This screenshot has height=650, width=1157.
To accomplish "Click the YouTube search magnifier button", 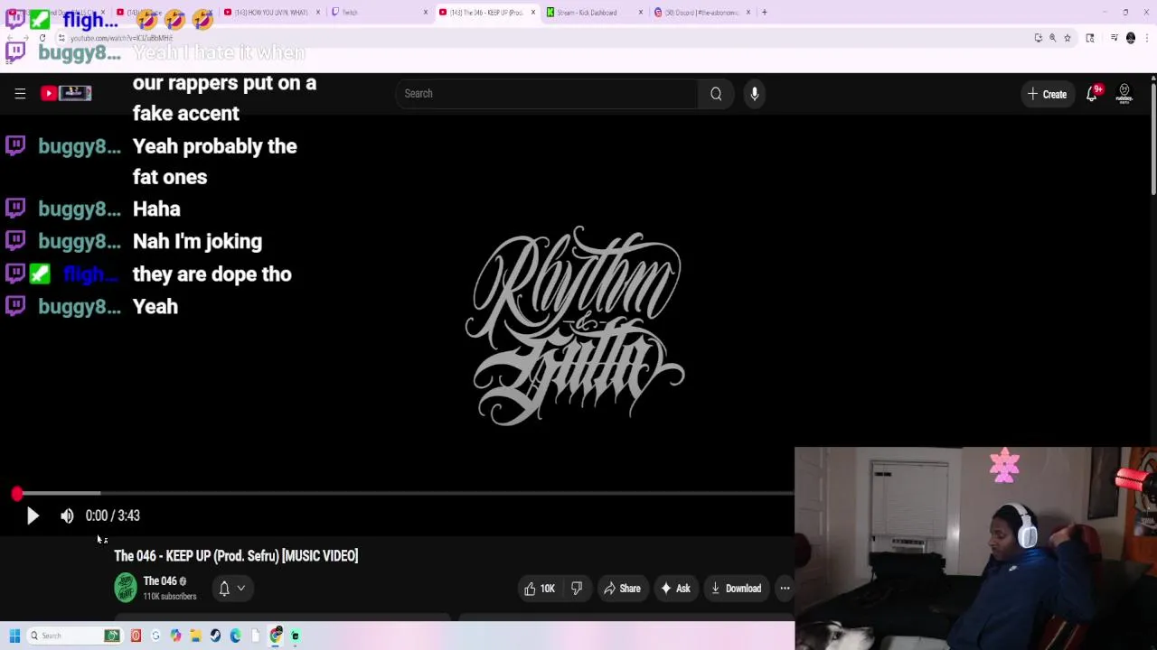I will tap(716, 93).
